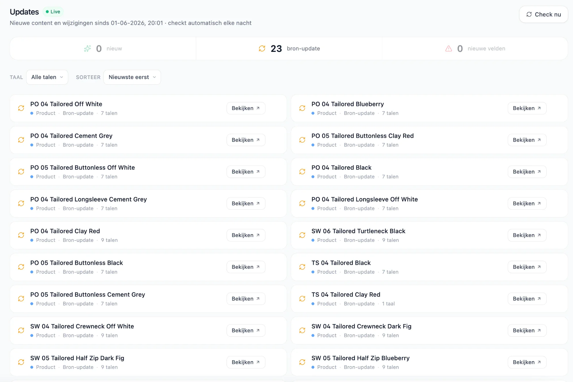This screenshot has height=382, width=573.
Task: Click the warning triangle icon by nieuwe velden
Action: coord(449,48)
